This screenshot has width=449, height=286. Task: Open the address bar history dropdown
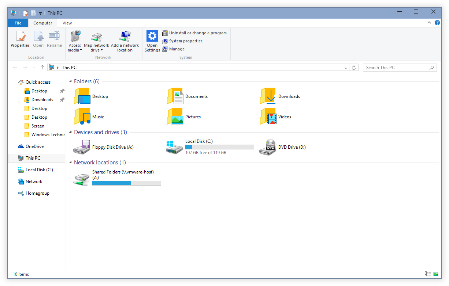pyautogui.click(x=346, y=68)
